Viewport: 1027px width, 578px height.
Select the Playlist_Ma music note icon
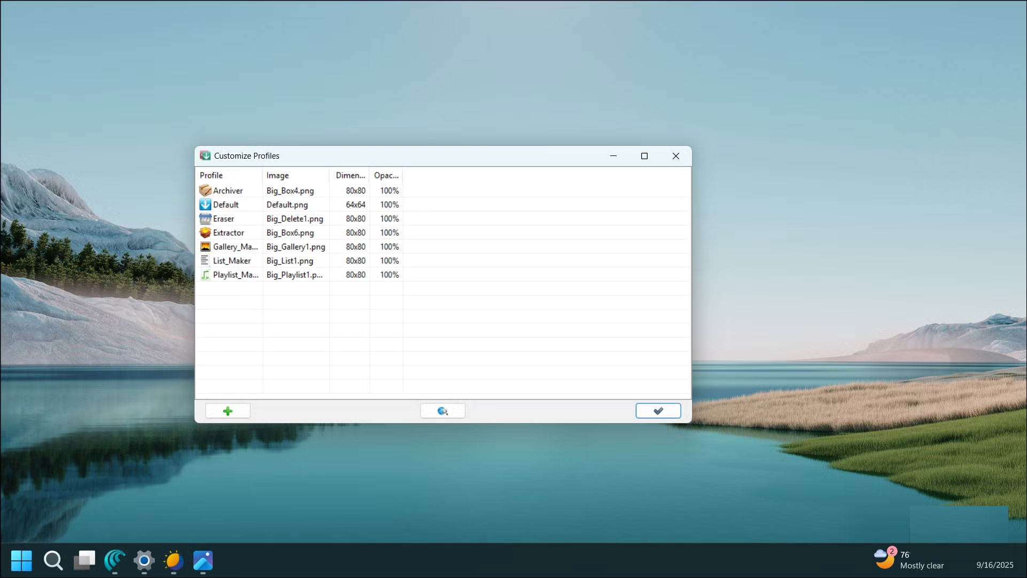(x=206, y=275)
